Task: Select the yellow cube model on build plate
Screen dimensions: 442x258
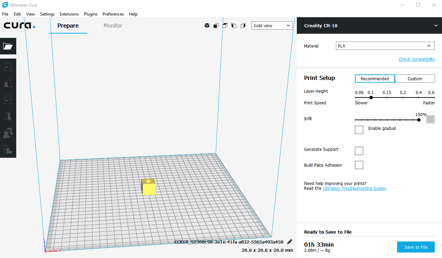Action: pos(148,187)
